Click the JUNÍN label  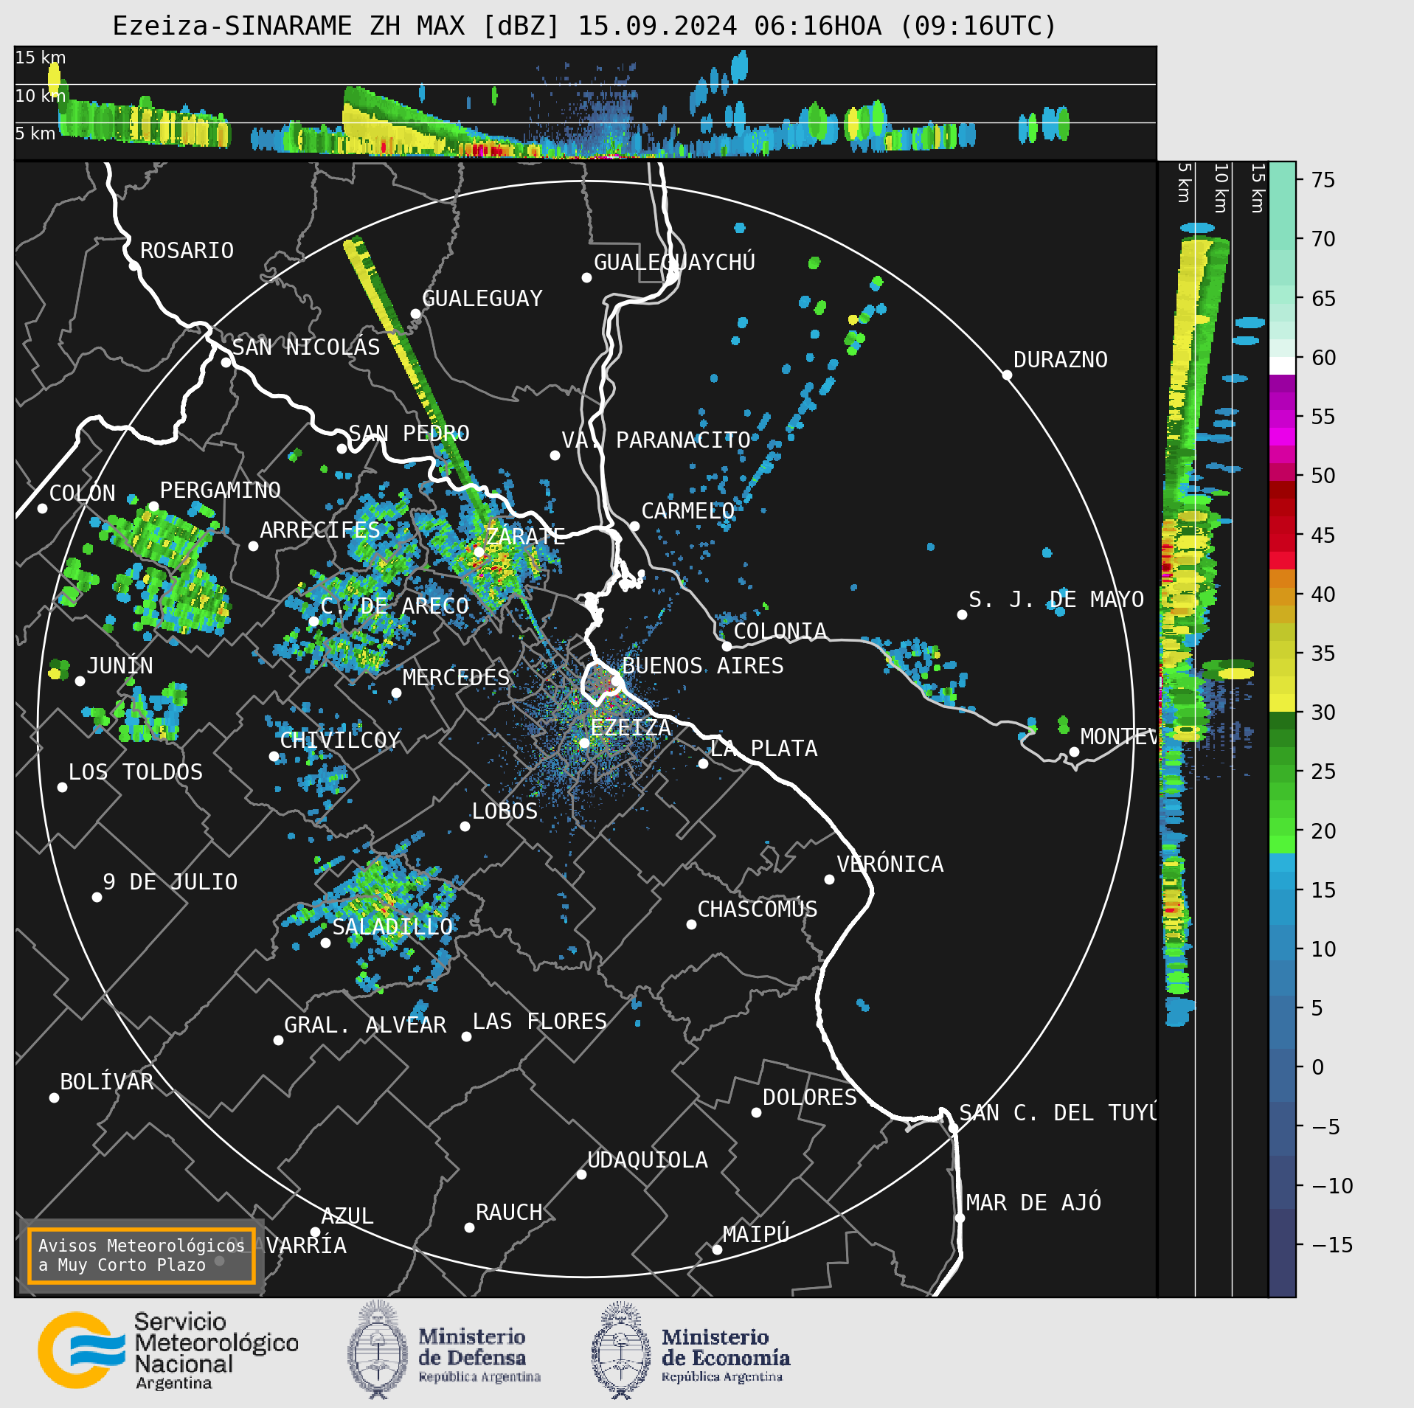(119, 665)
